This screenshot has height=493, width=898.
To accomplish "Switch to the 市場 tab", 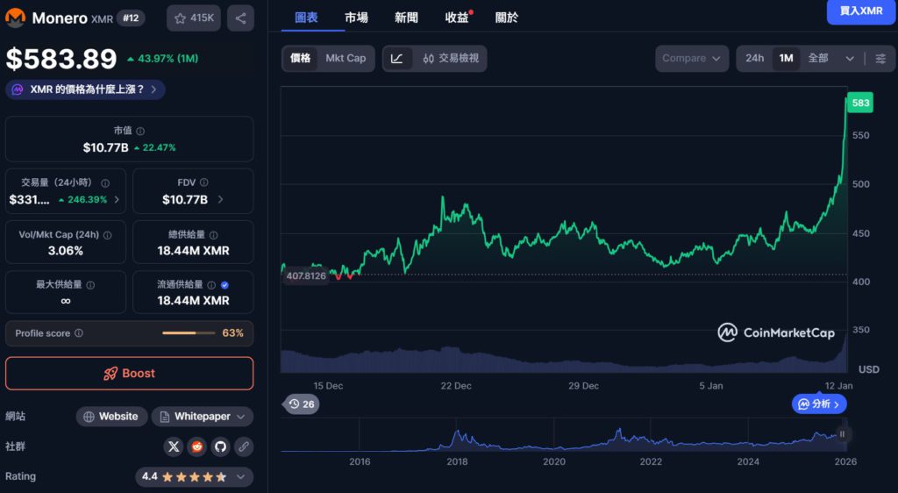I will pos(356,18).
